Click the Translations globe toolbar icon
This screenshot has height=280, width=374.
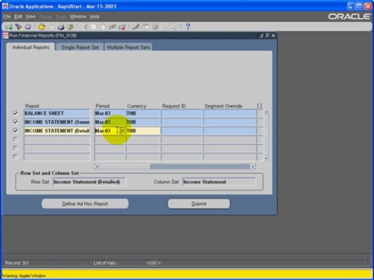pos(155,27)
